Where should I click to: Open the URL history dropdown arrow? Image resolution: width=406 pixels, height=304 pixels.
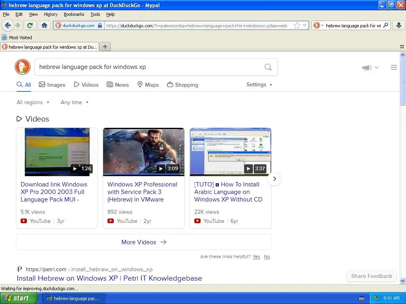point(304,25)
